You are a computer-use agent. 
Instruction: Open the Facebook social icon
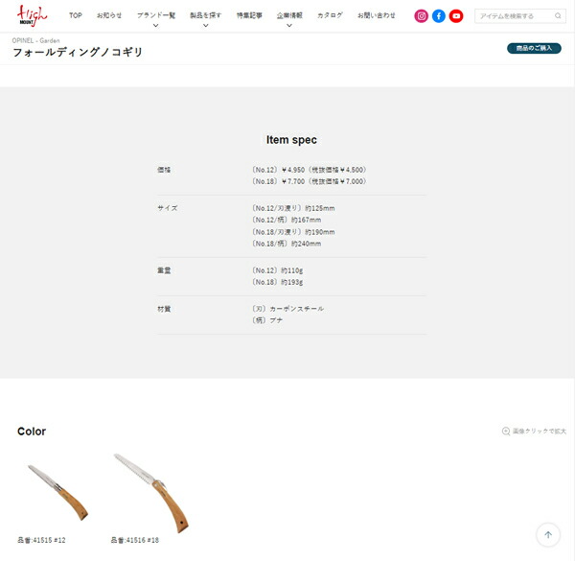439,16
